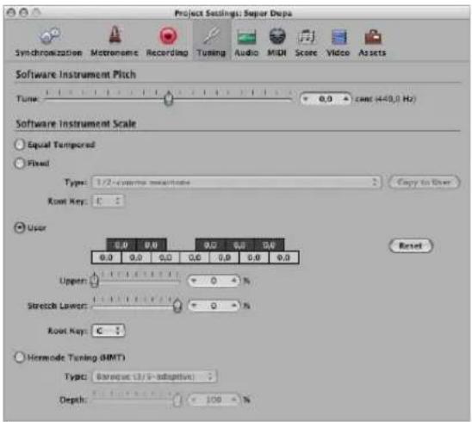This screenshot has height=422, width=472.
Task: Select the A white key detune box
Action: pyautogui.click(x=254, y=258)
